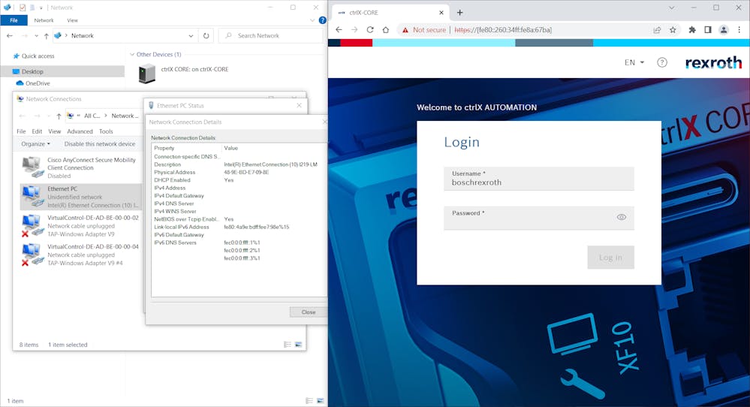Viewport: 750px width, 407px height.
Task: Select the Ethernet PC connection
Action: [62, 189]
